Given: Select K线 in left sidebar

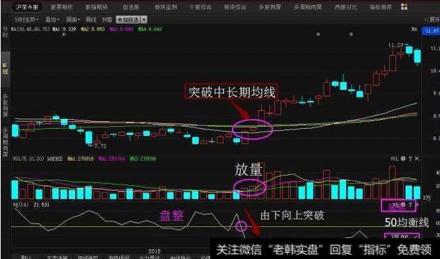Looking at the screenshot, I should click(5, 69).
